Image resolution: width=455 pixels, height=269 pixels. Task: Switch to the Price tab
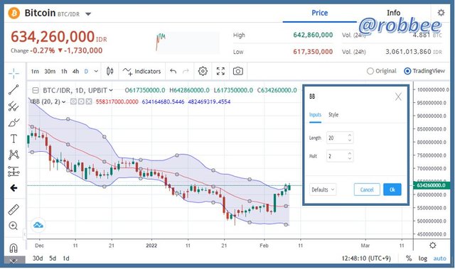[x=319, y=13]
